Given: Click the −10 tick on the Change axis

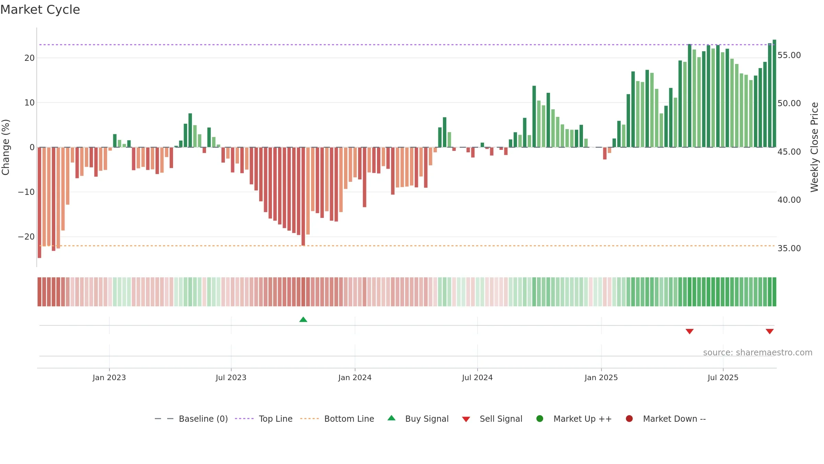Looking at the screenshot, I should (x=26, y=192).
